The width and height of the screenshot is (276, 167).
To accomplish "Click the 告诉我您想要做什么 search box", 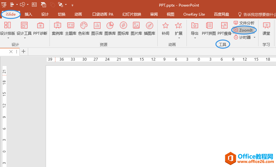I will pyautogui.click(x=258, y=14).
